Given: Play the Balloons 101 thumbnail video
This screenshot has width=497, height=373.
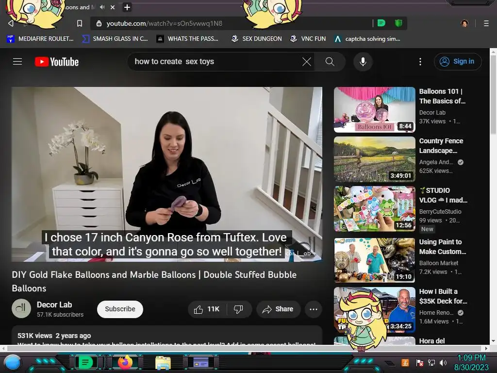Looking at the screenshot, I should click(x=374, y=109).
